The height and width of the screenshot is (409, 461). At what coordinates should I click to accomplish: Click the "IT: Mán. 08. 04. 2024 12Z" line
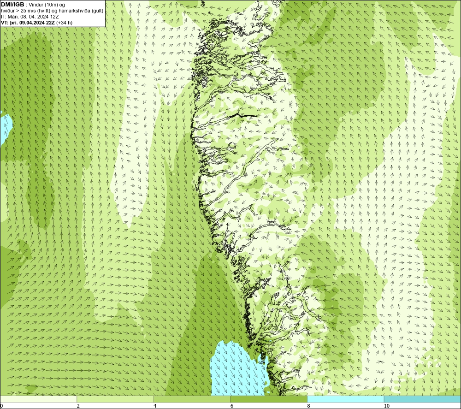coord(30,17)
